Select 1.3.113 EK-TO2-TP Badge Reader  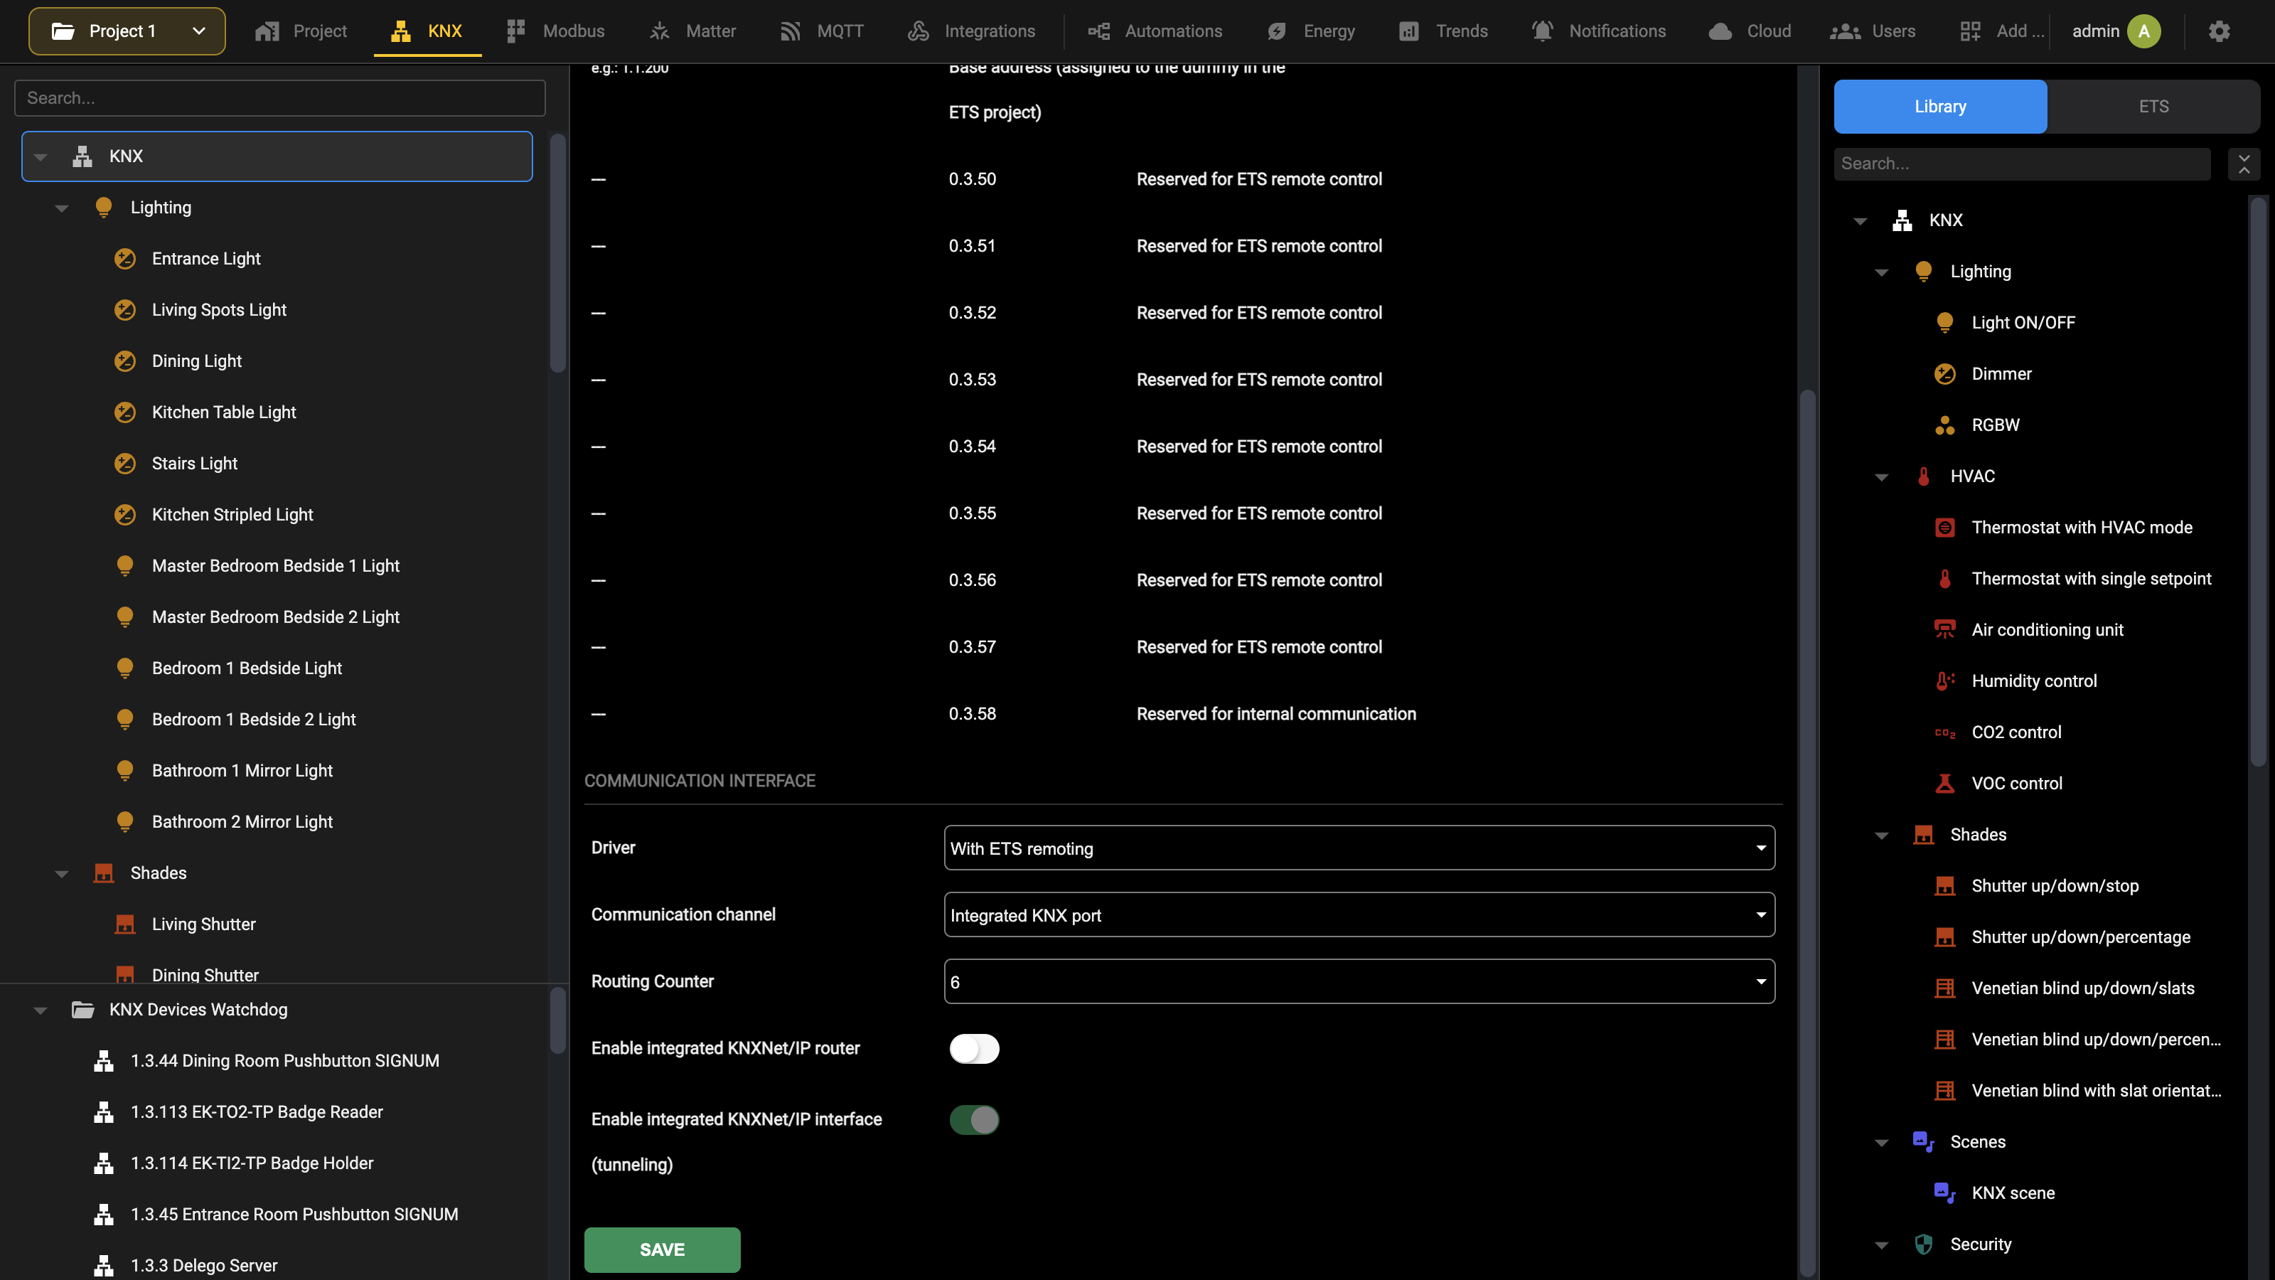pos(256,1111)
